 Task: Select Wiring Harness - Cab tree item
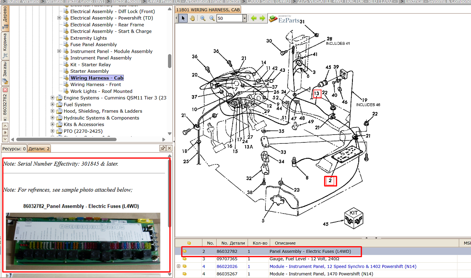click(97, 78)
